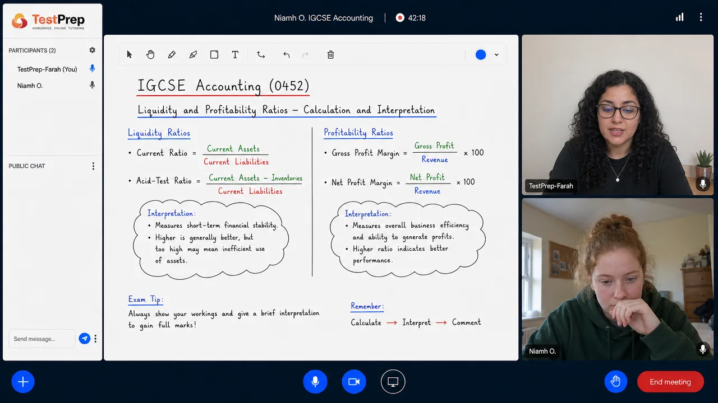718x403 pixels.
Task: Open meeting options menu at top right
Action: (701, 17)
